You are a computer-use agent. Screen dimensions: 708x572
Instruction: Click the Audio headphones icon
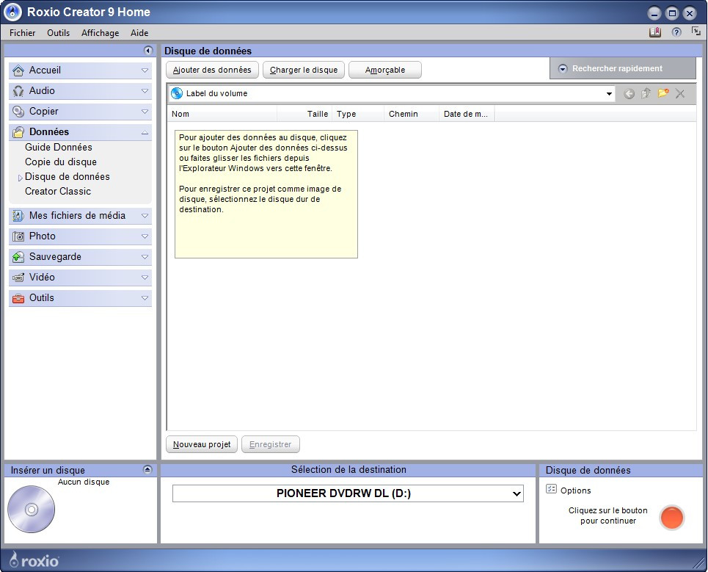click(18, 91)
